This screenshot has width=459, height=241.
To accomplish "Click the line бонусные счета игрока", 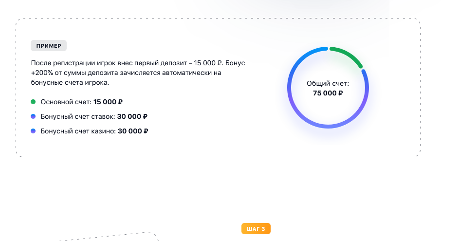I will 70,83.
